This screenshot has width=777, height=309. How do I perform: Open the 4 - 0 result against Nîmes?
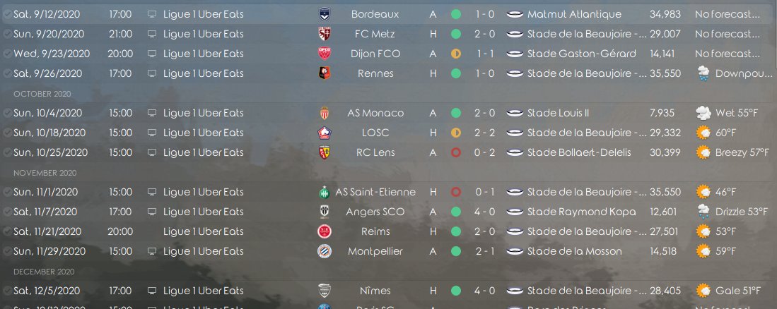[484, 291]
